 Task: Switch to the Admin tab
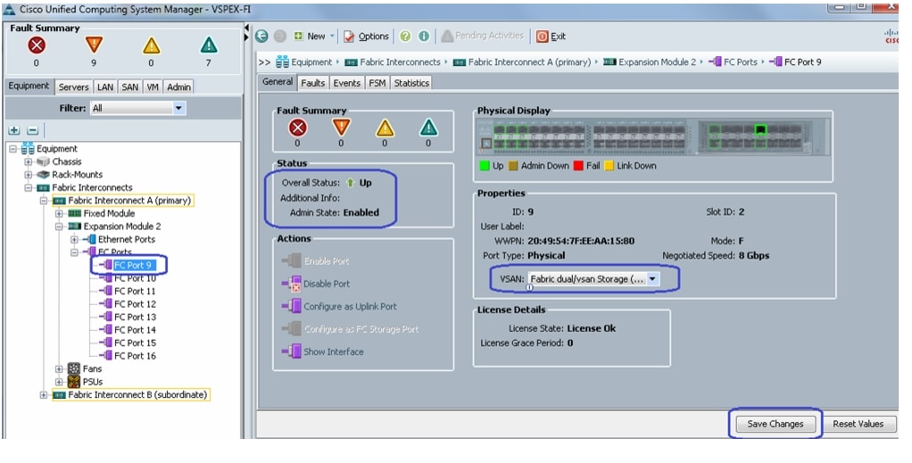(x=178, y=87)
